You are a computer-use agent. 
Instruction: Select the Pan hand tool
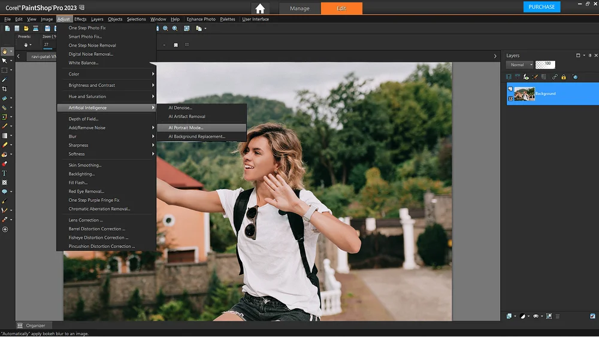tap(4, 51)
